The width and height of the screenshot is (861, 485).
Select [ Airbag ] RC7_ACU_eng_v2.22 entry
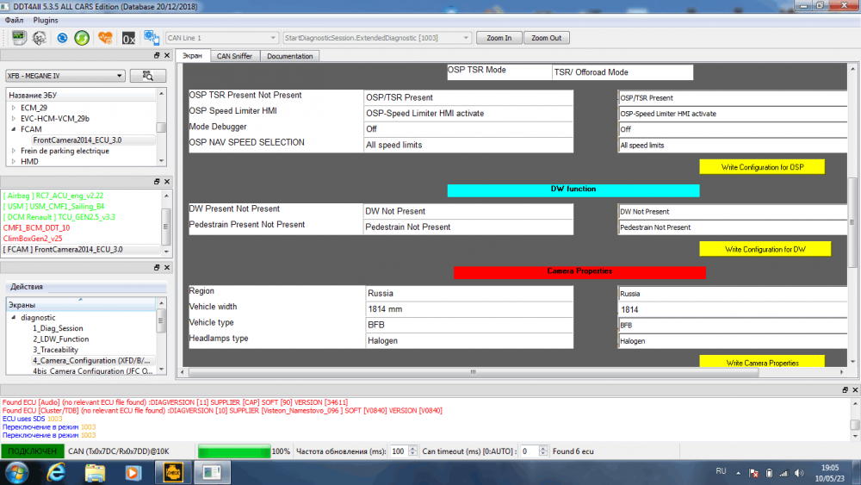click(x=53, y=196)
